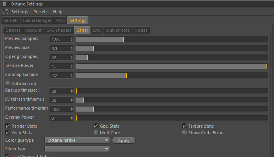
Task: Click the Preview Samples spinner arrows
Action: click(72, 39)
